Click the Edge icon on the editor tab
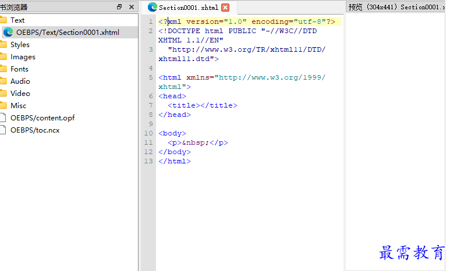This screenshot has width=450, height=271. 153,7
